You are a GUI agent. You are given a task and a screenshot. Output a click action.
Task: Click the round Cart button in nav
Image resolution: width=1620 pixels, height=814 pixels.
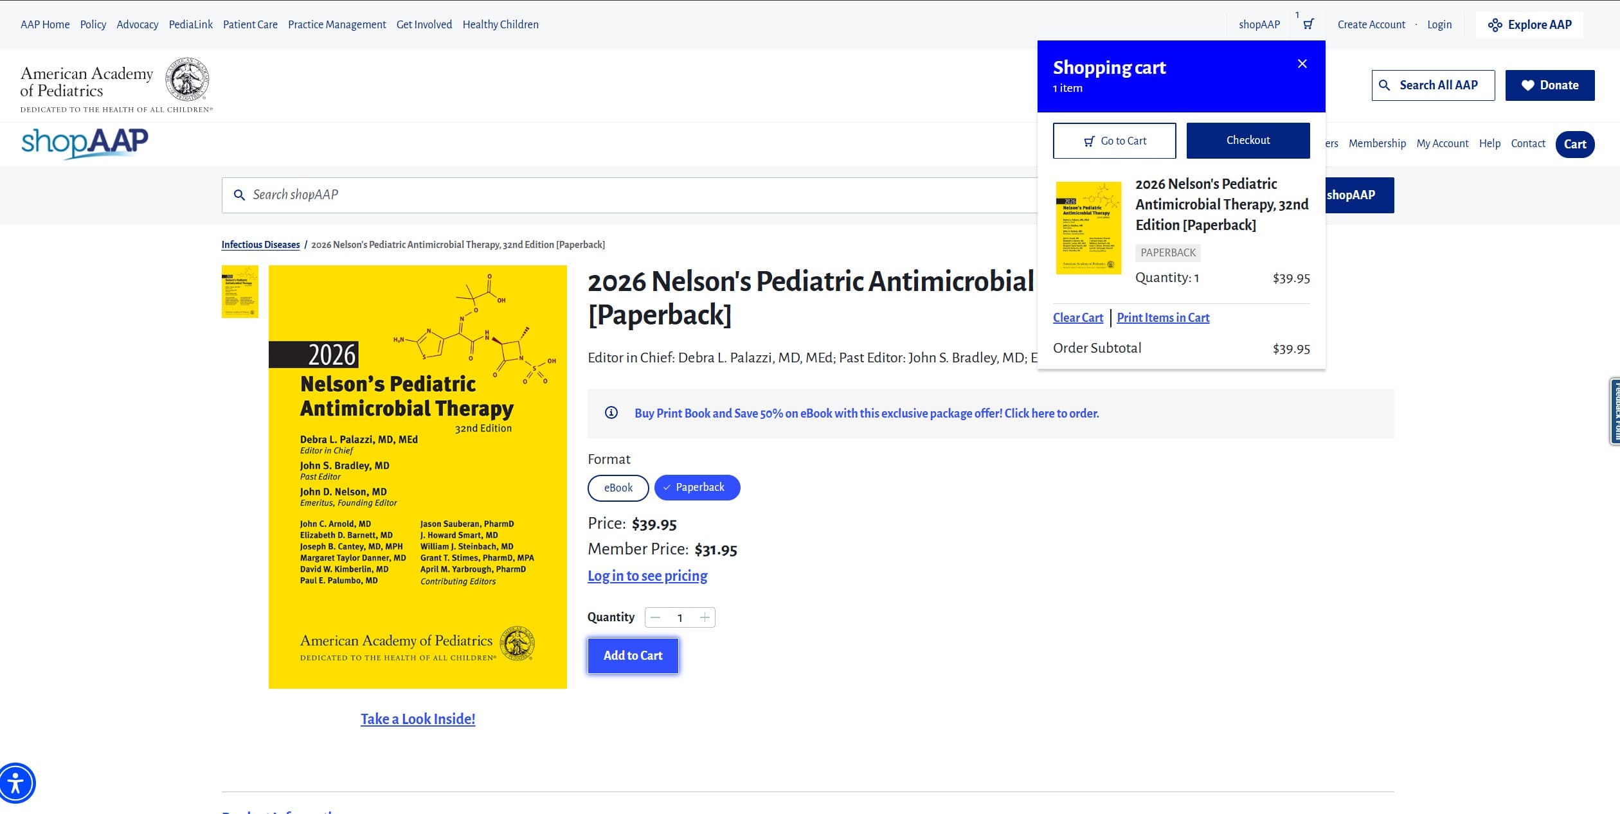[x=1575, y=144]
